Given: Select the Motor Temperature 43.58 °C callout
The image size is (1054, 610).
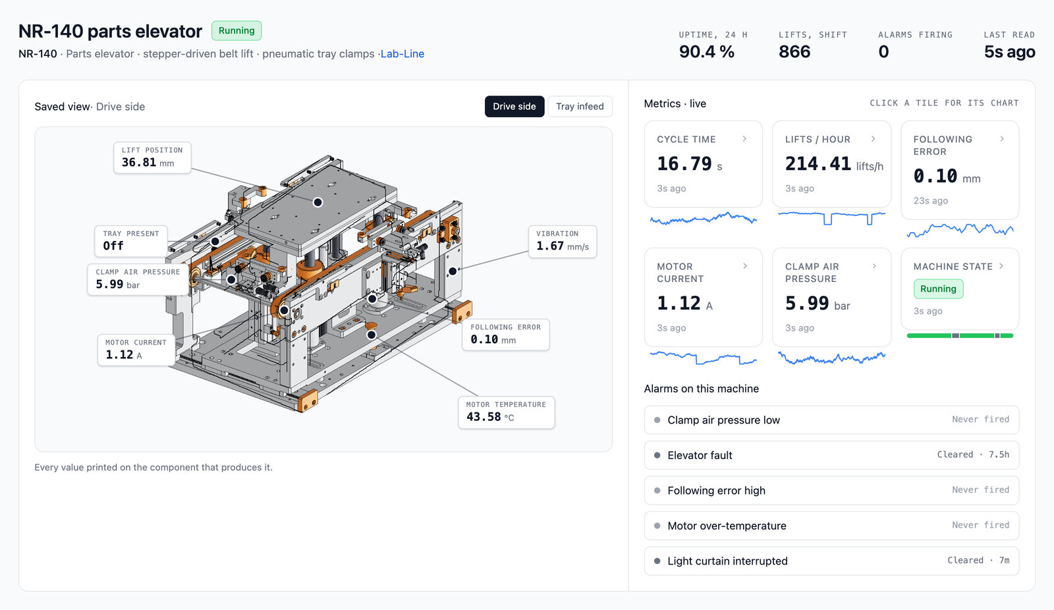Looking at the screenshot, I should [x=506, y=412].
